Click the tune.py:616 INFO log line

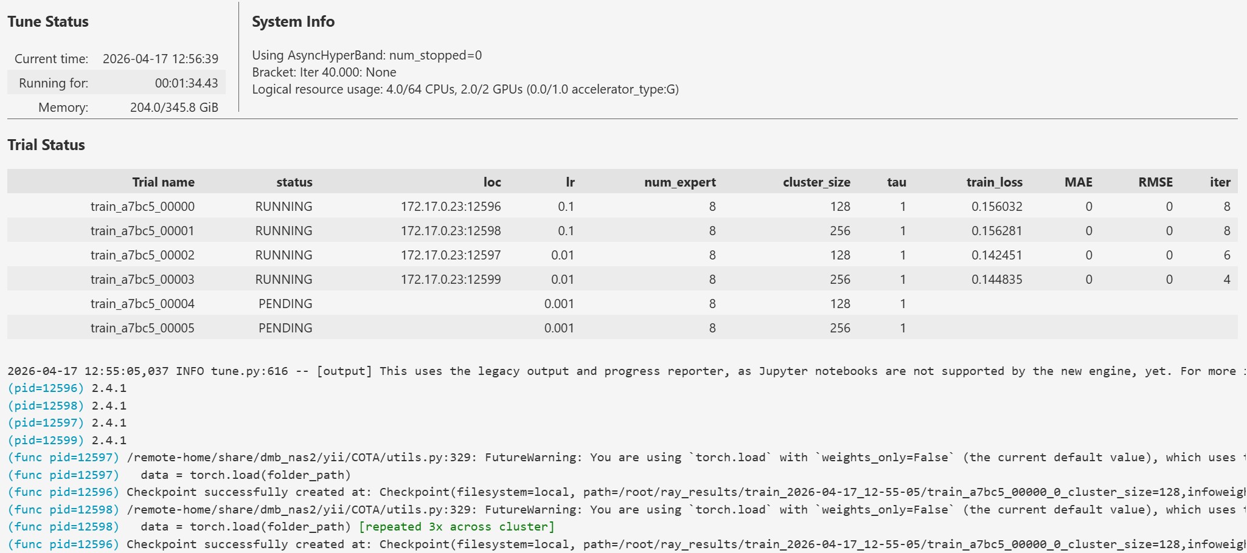[627, 371]
